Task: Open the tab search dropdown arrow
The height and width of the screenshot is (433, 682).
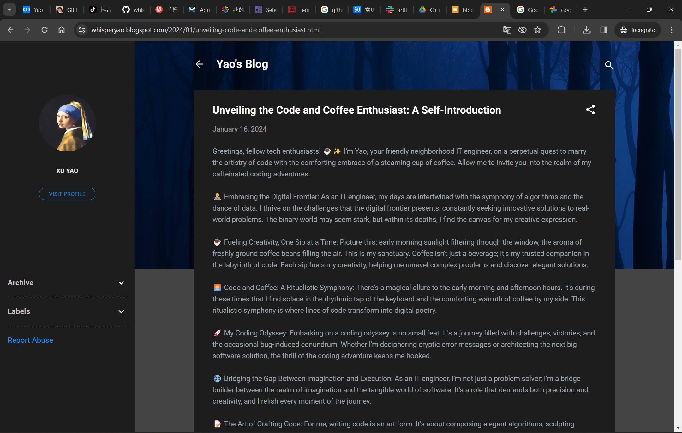Action: 9,9
